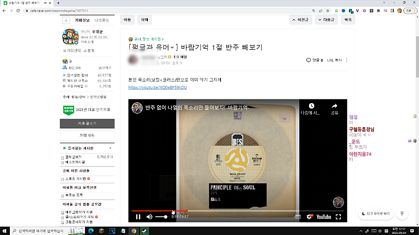Viewport: 419px width, 235px height.
Task: Collapse the 즐겨찾는 게시판 section arrow
Action: coord(111,148)
